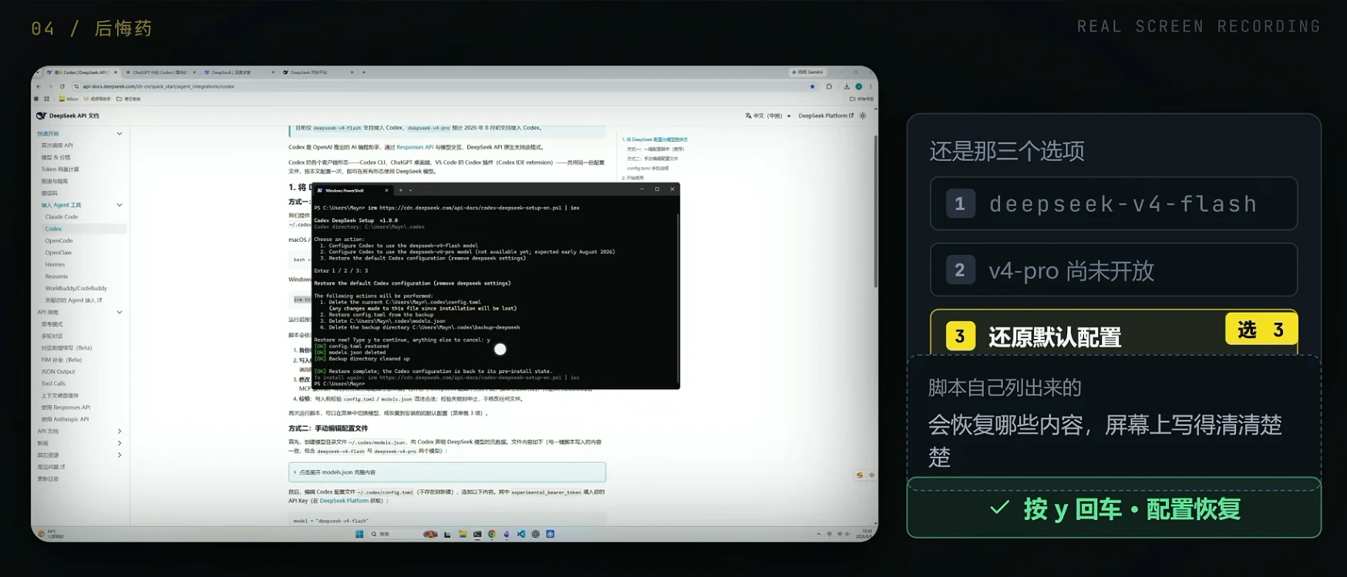Open 使用 Responses API in the sidebar
Viewport: 1347px width, 577px height.
coord(66,408)
